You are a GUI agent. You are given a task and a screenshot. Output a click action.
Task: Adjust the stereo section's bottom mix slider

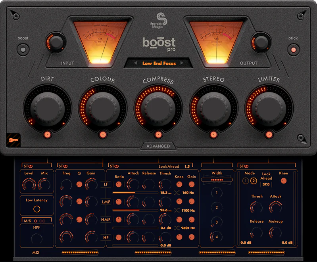217,252
